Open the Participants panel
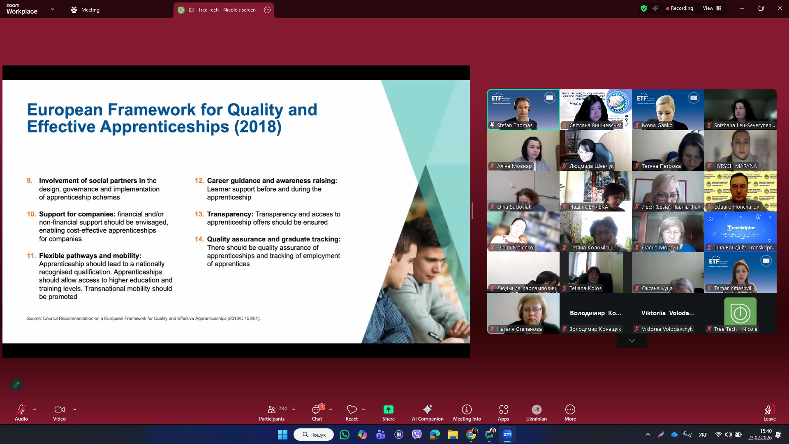This screenshot has height=444, width=789. (271, 413)
